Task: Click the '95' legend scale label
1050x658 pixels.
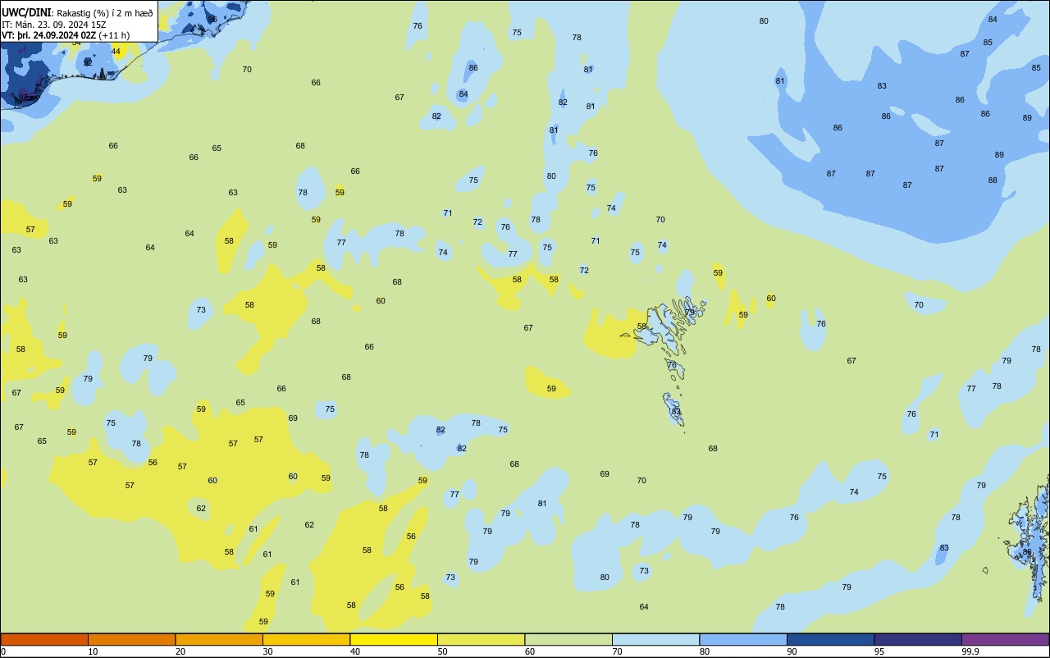Action: (x=879, y=651)
